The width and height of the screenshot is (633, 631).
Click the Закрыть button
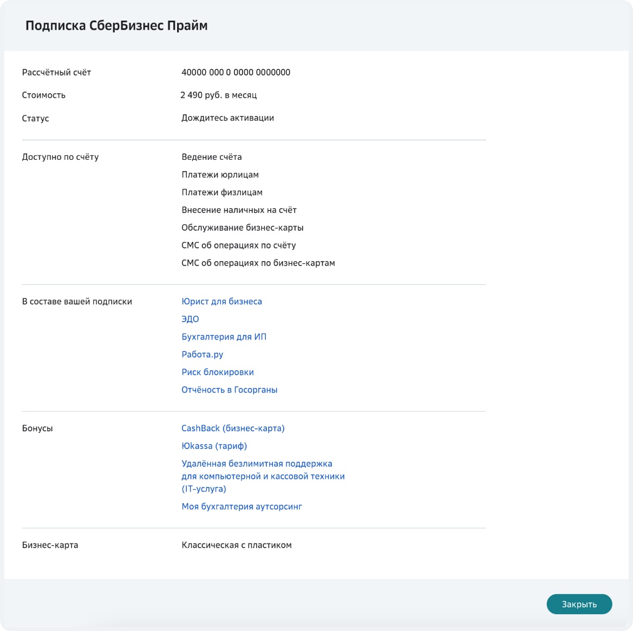[579, 604]
